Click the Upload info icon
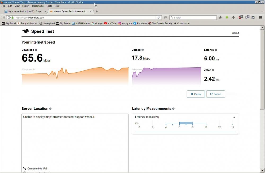Screen dimensions: 265x173 (143, 50)
